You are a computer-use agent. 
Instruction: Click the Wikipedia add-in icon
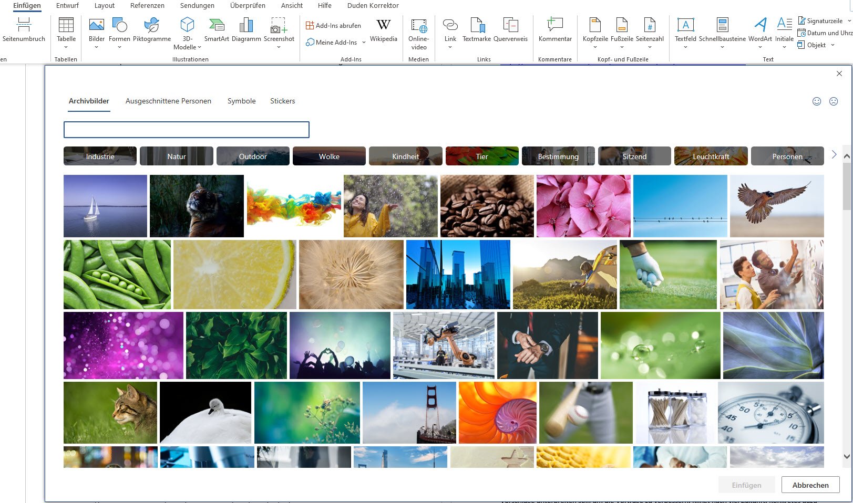[x=383, y=25]
